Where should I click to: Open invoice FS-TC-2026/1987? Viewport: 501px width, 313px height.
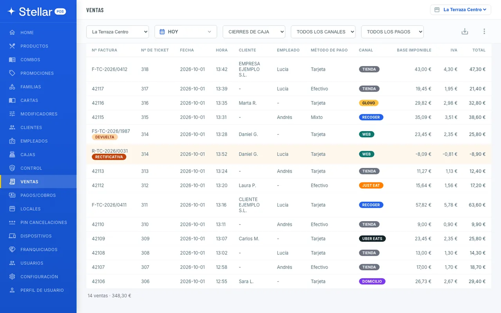click(111, 131)
